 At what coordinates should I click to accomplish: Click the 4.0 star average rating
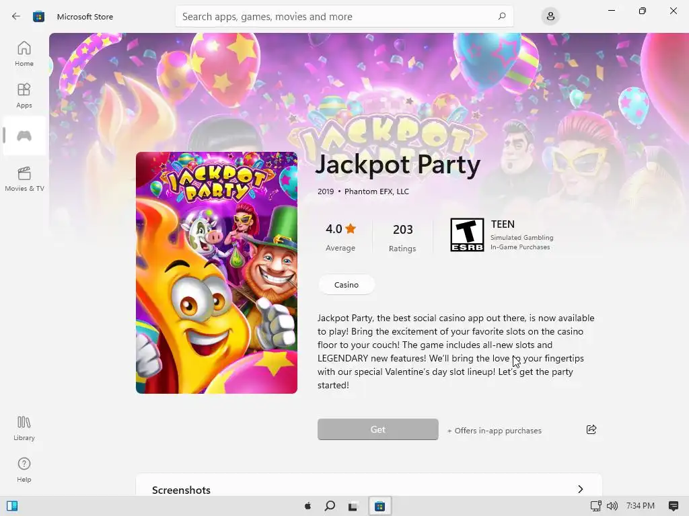[x=340, y=236]
